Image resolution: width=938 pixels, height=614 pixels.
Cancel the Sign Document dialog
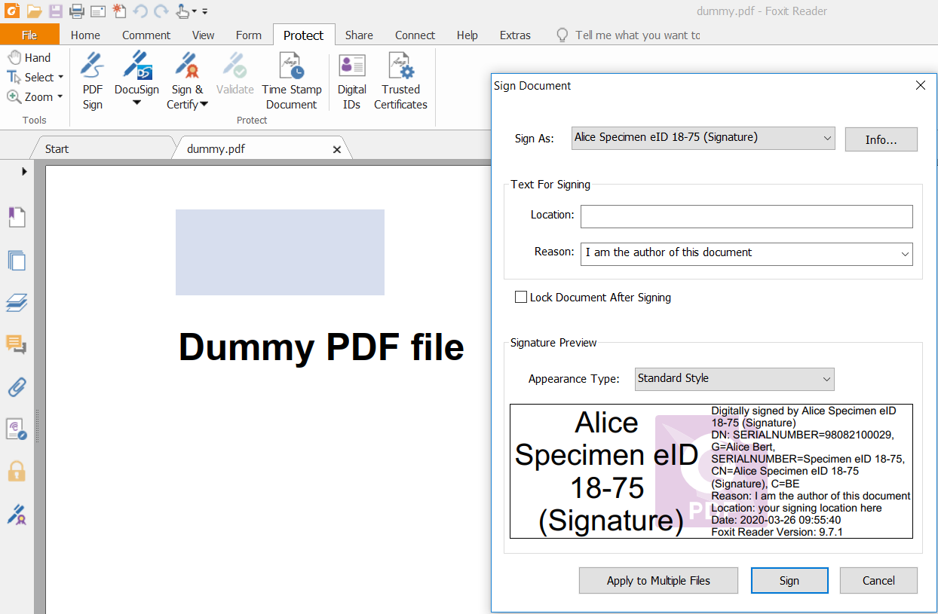pyautogui.click(x=878, y=581)
